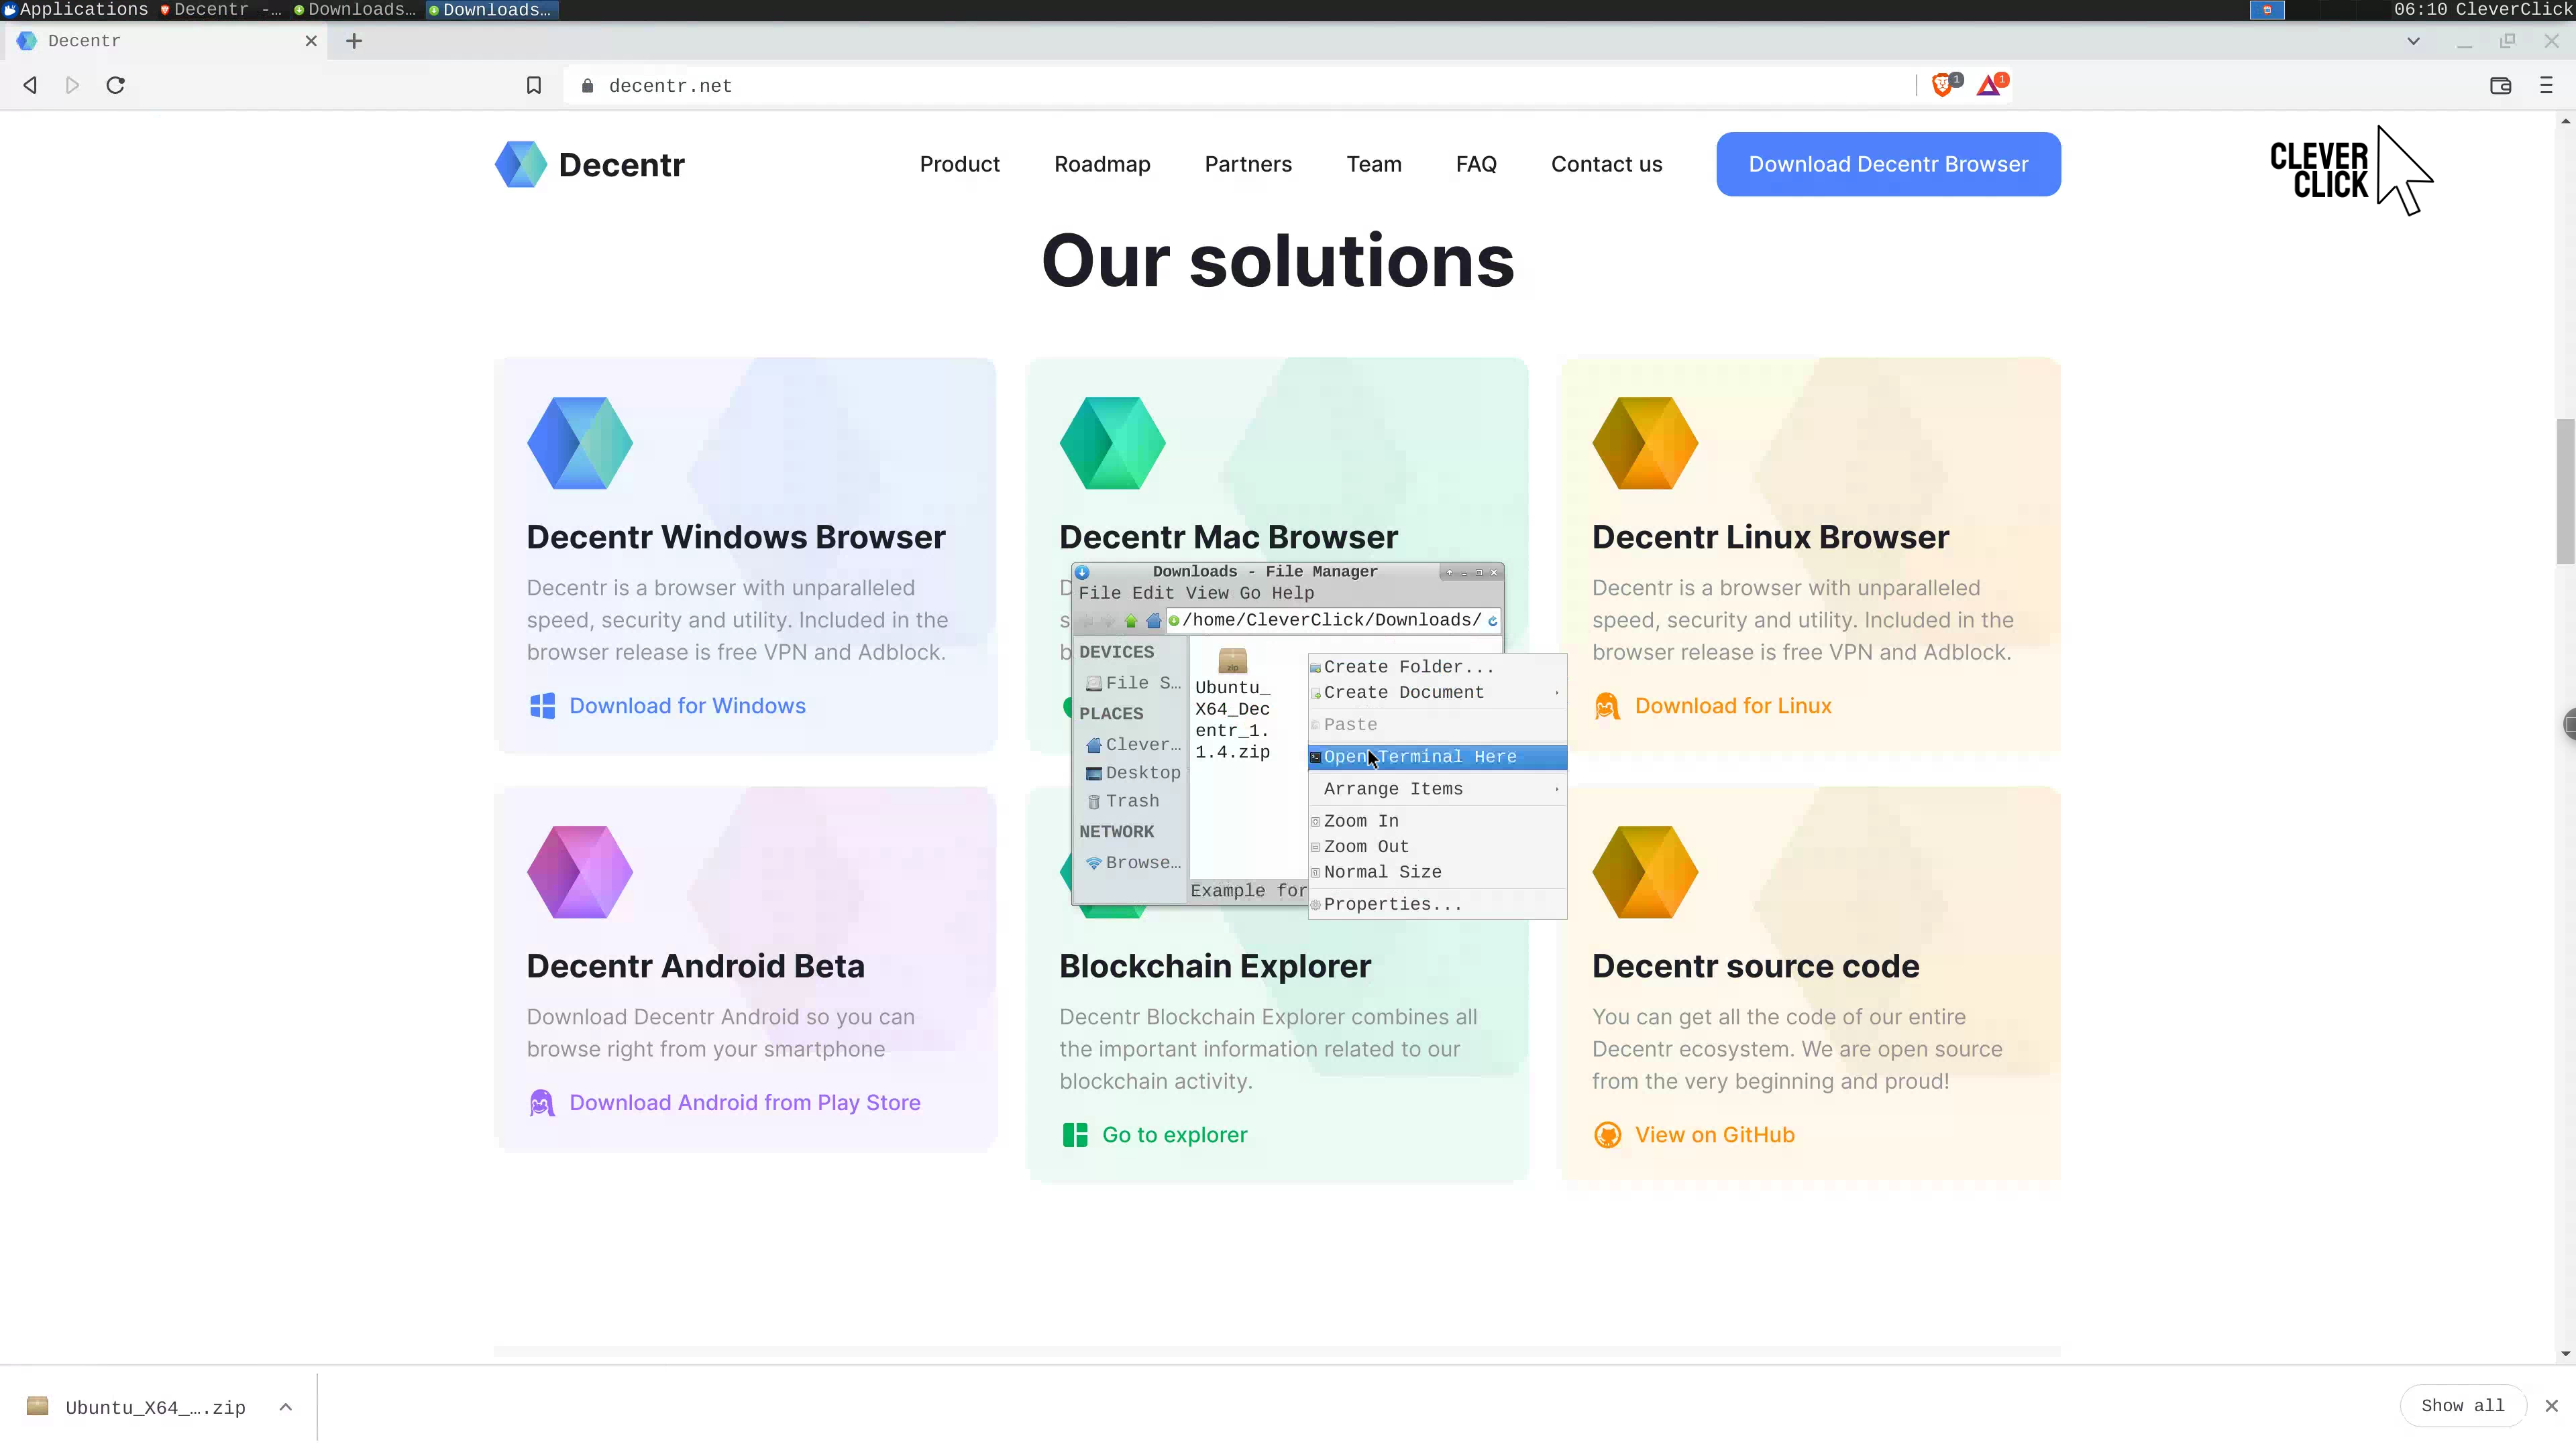Open Trash in the Places sidebar
This screenshot has height=1448, width=2576.
pos(1131,802)
